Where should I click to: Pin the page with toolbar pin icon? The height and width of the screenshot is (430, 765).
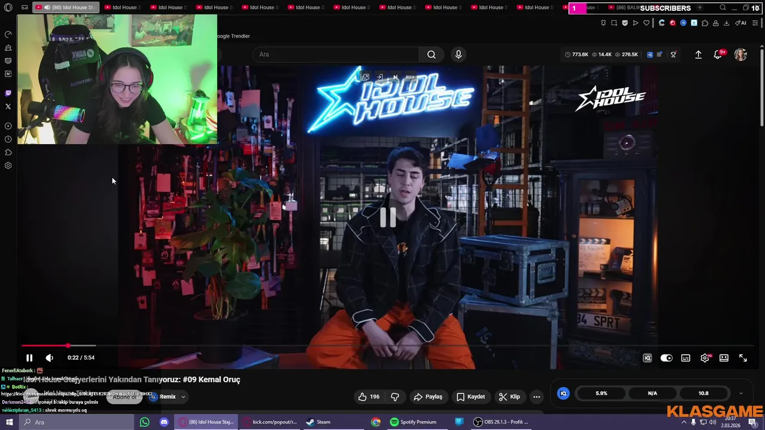[603, 23]
